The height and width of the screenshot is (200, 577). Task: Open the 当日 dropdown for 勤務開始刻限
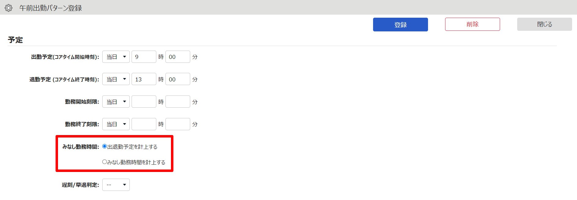[x=116, y=102]
